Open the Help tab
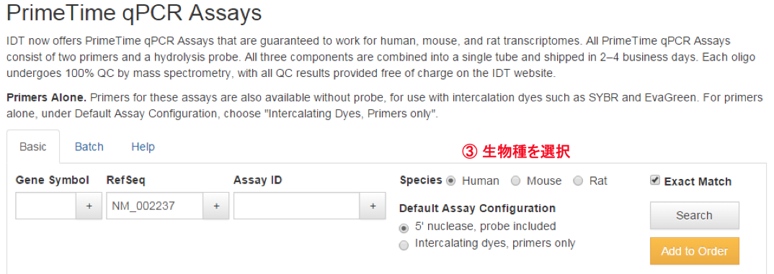Viewport: 774px width, 274px height. coord(143,147)
